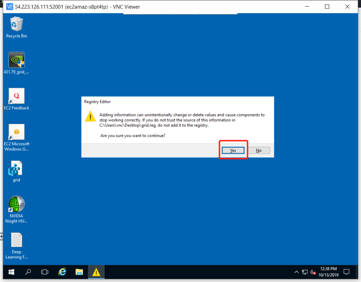Select the EC2 Microsoft Windows Guide shortcut
Viewport: 361px width, 282px height.
tap(17, 132)
